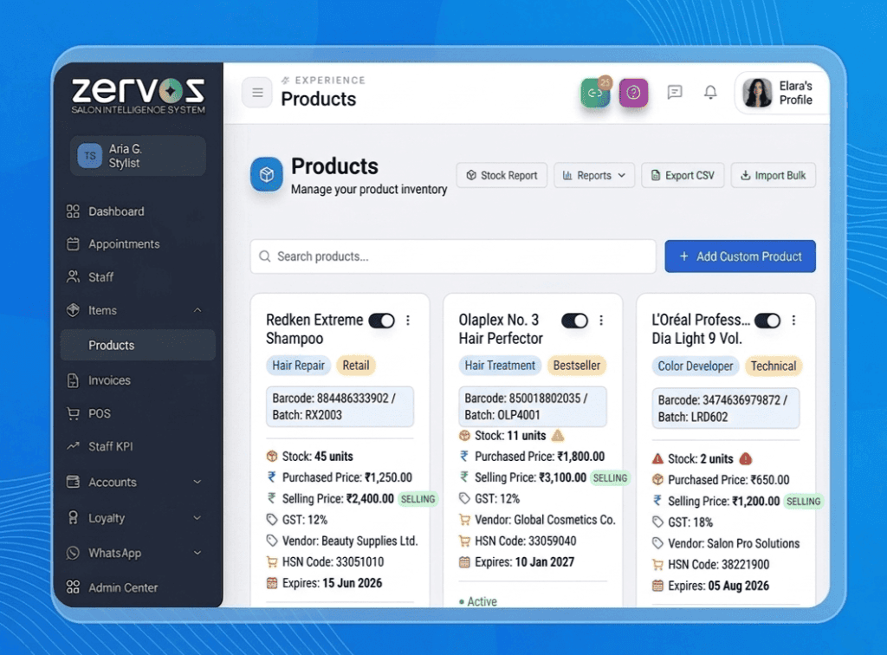Open more options for Redken Extreme Shampoo
The width and height of the screenshot is (887, 655).
point(408,321)
